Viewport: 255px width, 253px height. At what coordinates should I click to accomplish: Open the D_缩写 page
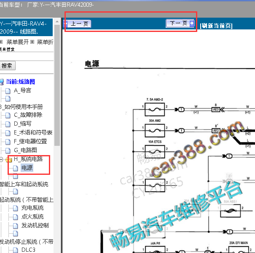pyautogui.click(x=22, y=124)
